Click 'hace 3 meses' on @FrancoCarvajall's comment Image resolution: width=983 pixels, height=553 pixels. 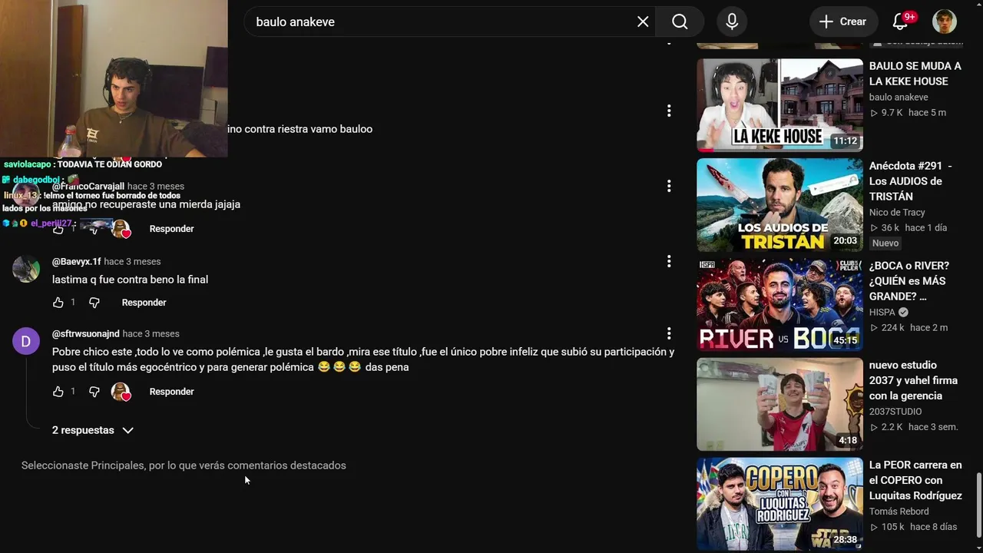(156, 186)
